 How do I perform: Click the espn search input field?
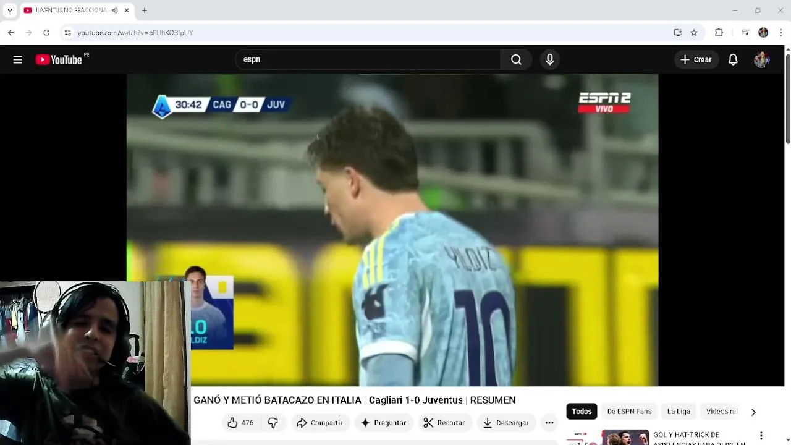click(368, 59)
